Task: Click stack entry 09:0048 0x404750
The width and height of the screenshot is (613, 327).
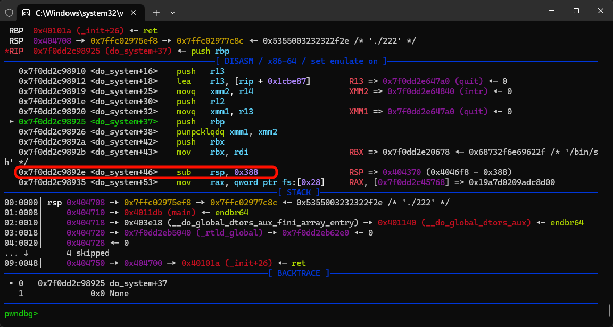Action: click(155, 263)
